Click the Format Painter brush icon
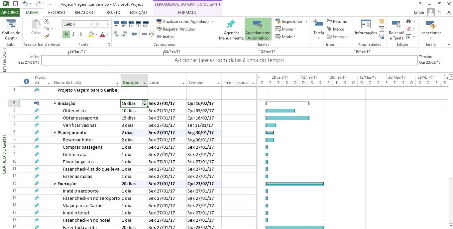This screenshot has height=229, width=453. tap(47, 36)
